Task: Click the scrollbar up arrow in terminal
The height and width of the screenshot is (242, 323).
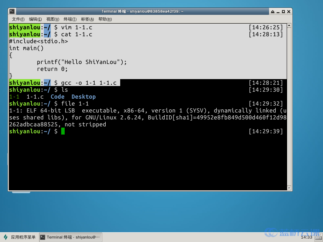Action: coord(289,26)
